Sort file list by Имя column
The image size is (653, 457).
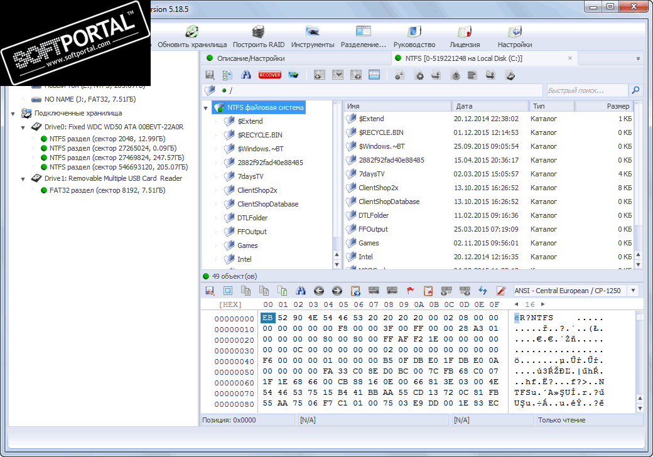pos(397,106)
